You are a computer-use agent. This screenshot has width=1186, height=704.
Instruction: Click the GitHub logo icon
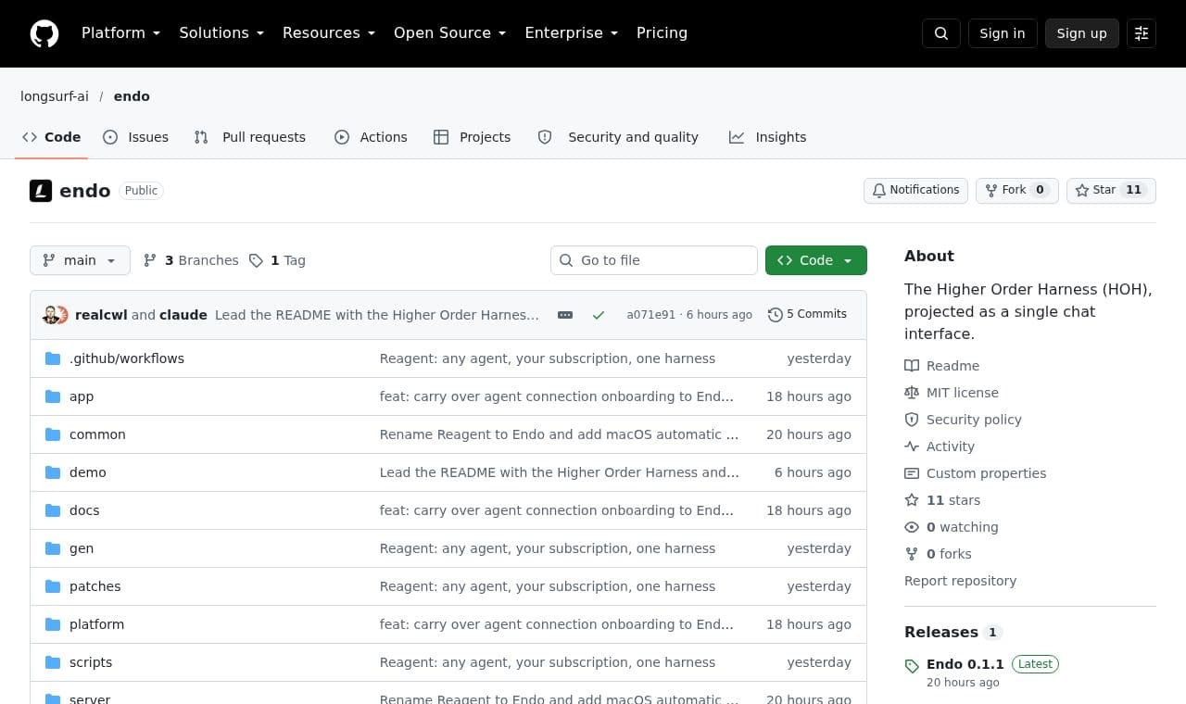44,33
